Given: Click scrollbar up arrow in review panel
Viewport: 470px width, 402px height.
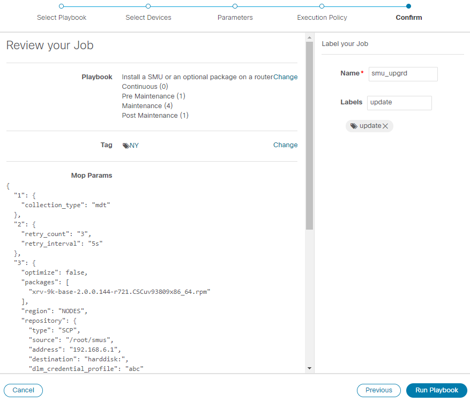Looking at the screenshot, I should pyautogui.click(x=309, y=38).
